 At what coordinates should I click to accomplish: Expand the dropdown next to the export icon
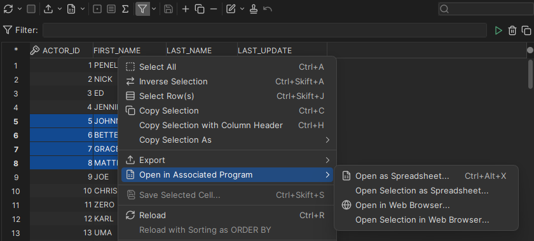60,9
